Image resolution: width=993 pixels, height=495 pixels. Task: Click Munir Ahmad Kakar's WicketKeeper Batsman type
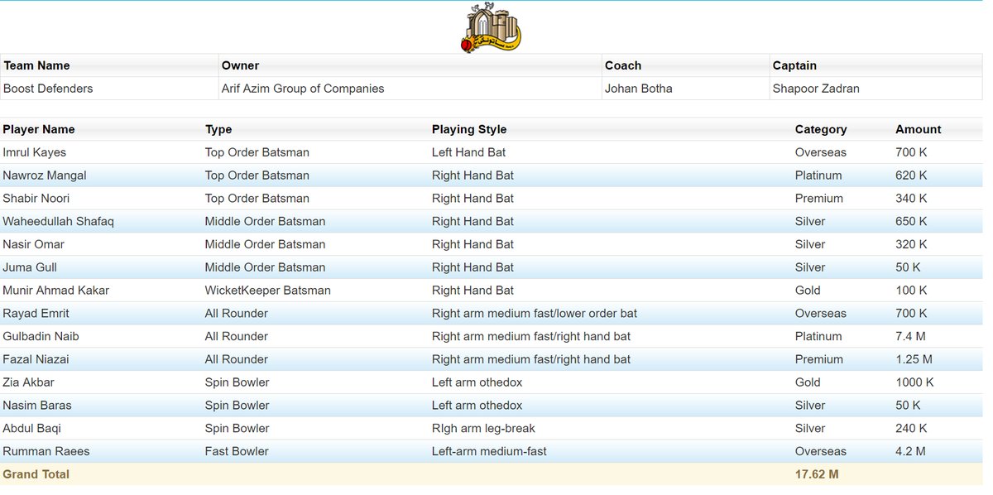[267, 291]
